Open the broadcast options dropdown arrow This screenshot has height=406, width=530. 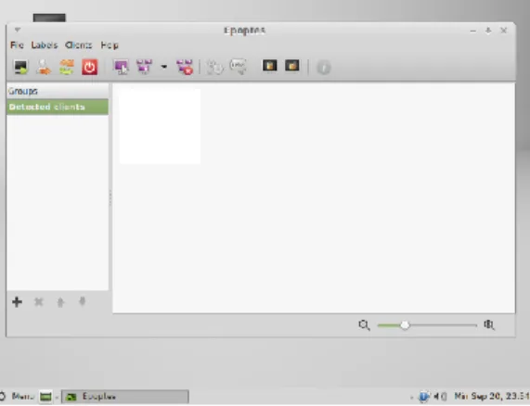pyautogui.click(x=164, y=67)
